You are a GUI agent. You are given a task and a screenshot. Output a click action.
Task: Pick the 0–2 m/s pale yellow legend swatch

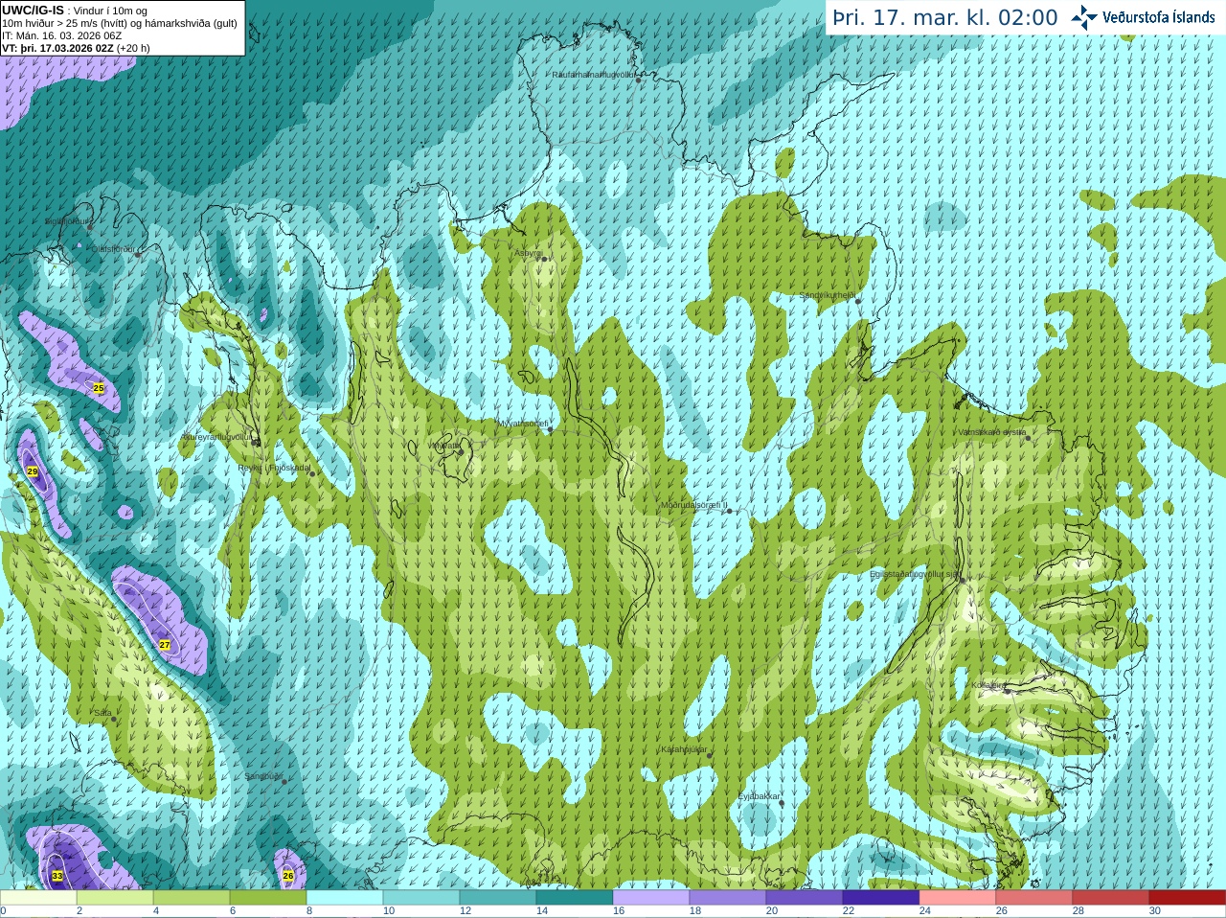point(38,898)
